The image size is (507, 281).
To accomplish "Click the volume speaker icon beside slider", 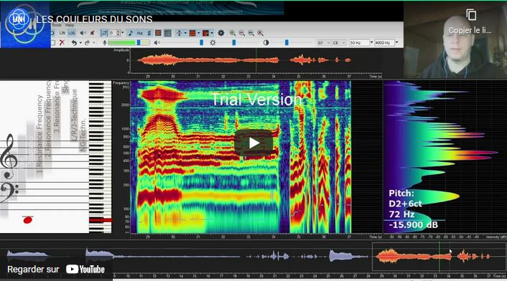I will click(157, 42).
